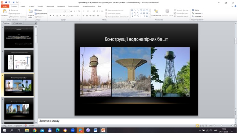Increase list indent level icon
This screenshot has height=134, width=238.
point(97,11)
